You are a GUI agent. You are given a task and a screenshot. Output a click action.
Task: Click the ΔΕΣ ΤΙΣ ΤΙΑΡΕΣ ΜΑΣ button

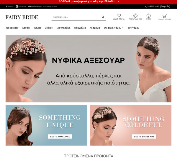pos(60,137)
